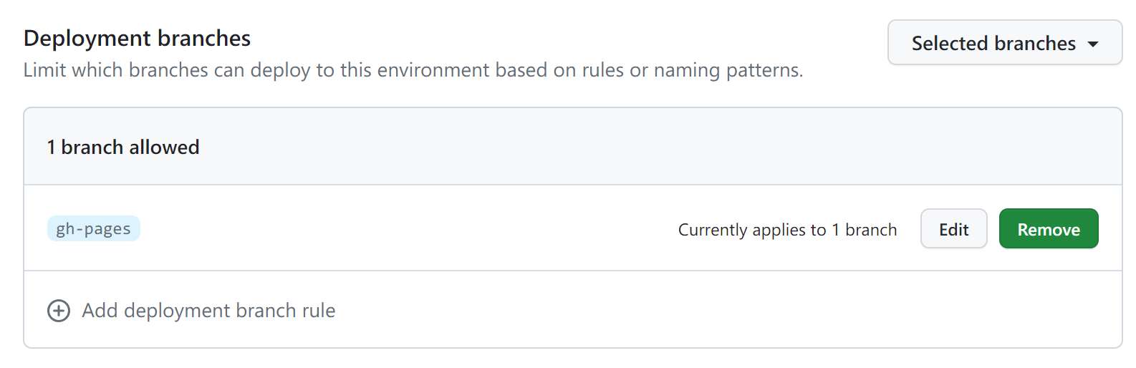Click empty space in the add rule row
Screen dimensions: 1136x368
pyautogui.click(x=716, y=310)
